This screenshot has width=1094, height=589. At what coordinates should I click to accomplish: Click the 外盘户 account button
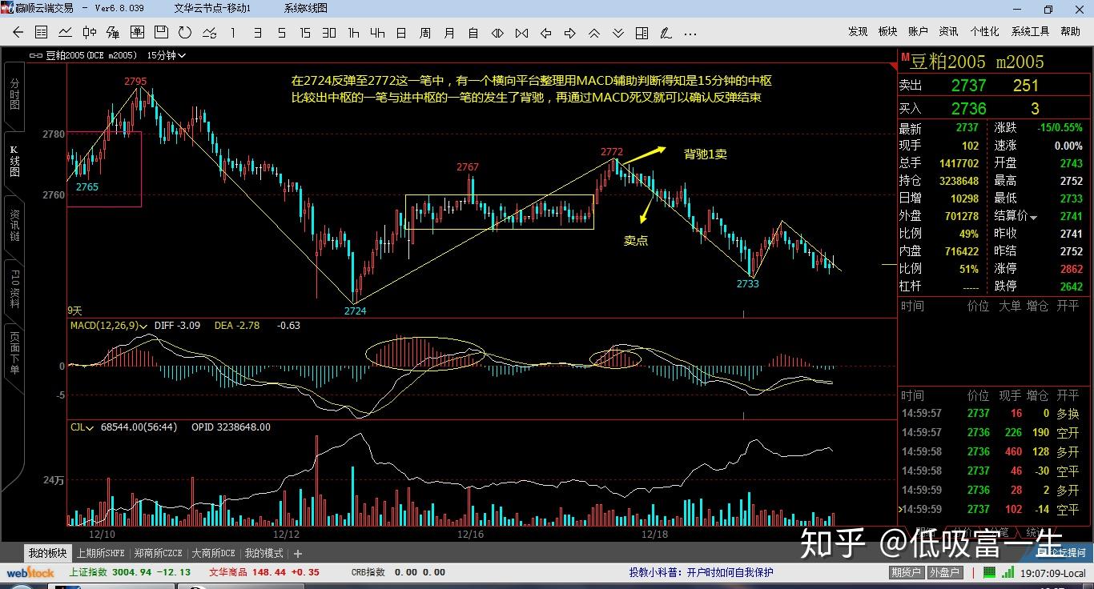[x=944, y=573]
